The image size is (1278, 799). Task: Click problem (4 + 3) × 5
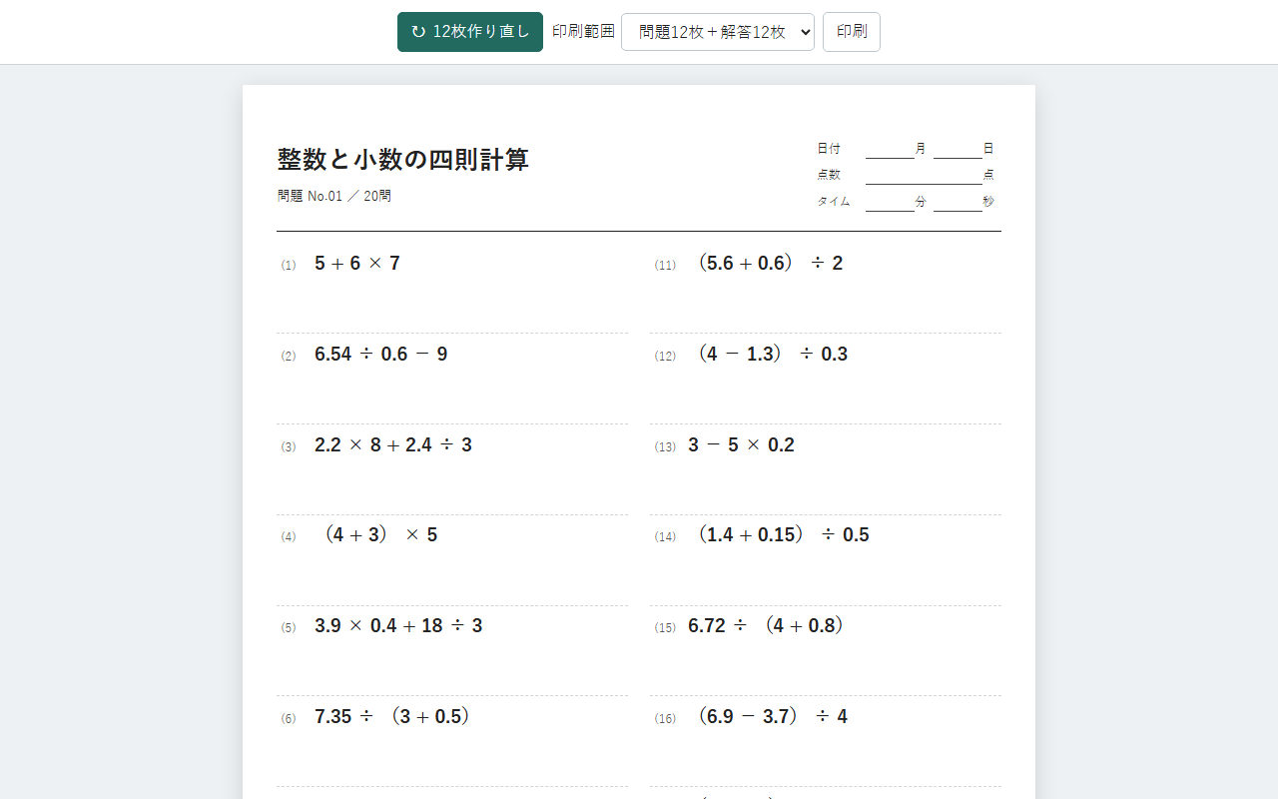coord(381,535)
